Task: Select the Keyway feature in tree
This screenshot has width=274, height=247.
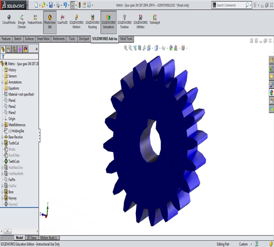Action: (13, 198)
